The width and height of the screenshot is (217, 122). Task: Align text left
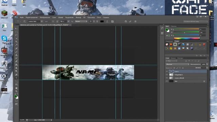(x=91, y=21)
